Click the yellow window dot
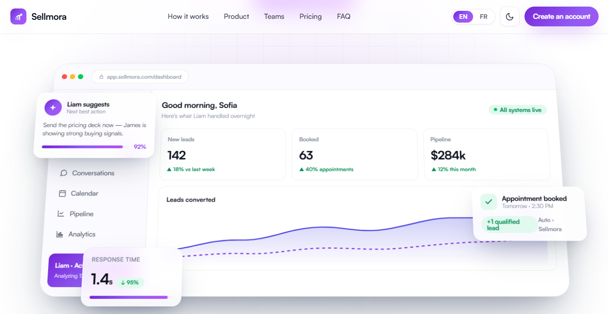This screenshot has height=314, width=608. tap(73, 77)
